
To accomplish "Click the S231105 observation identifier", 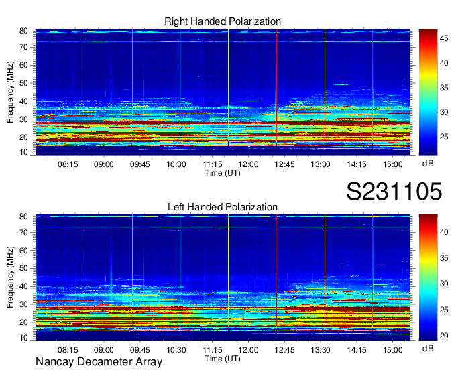I will coord(394,192).
